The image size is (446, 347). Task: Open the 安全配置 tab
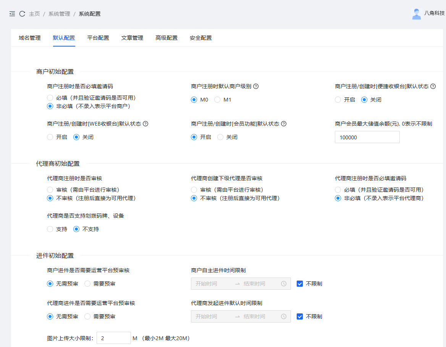200,38
